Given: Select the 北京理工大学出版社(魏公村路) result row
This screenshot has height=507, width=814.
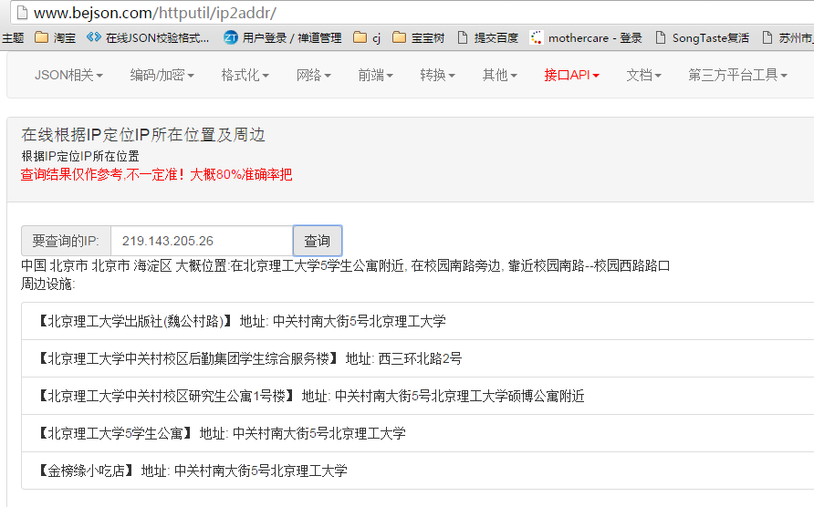Looking at the screenshot, I should [x=417, y=321].
